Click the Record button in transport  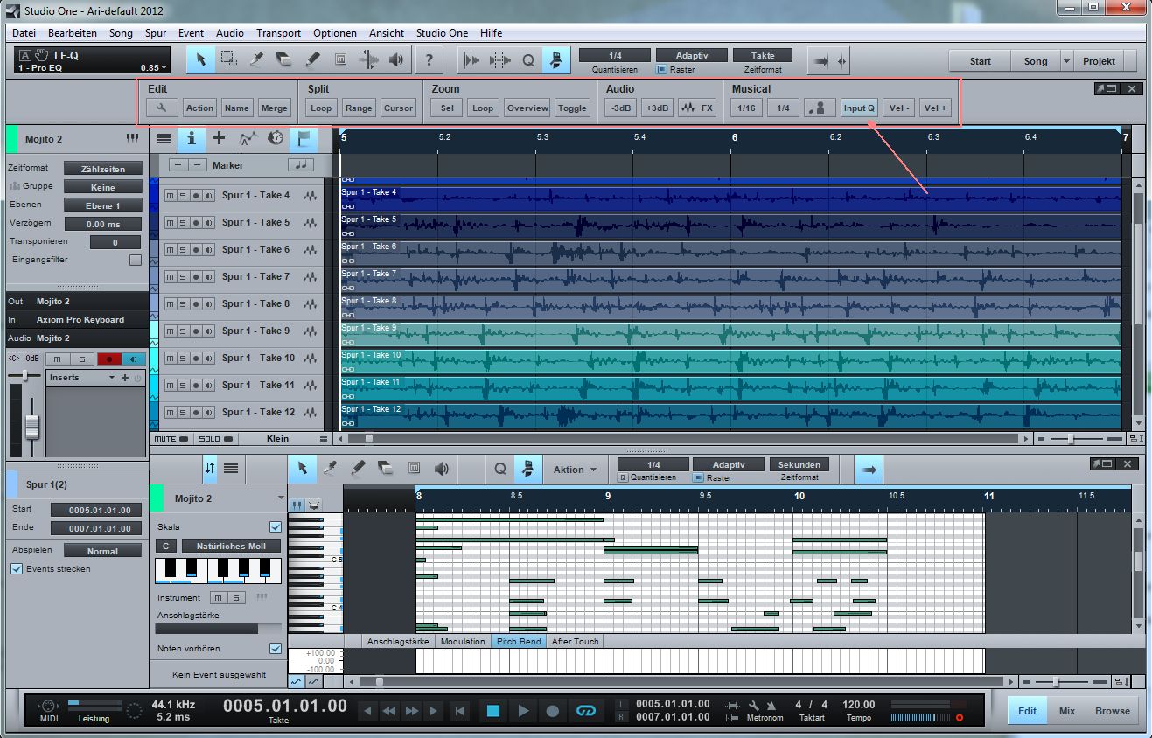pyautogui.click(x=553, y=711)
